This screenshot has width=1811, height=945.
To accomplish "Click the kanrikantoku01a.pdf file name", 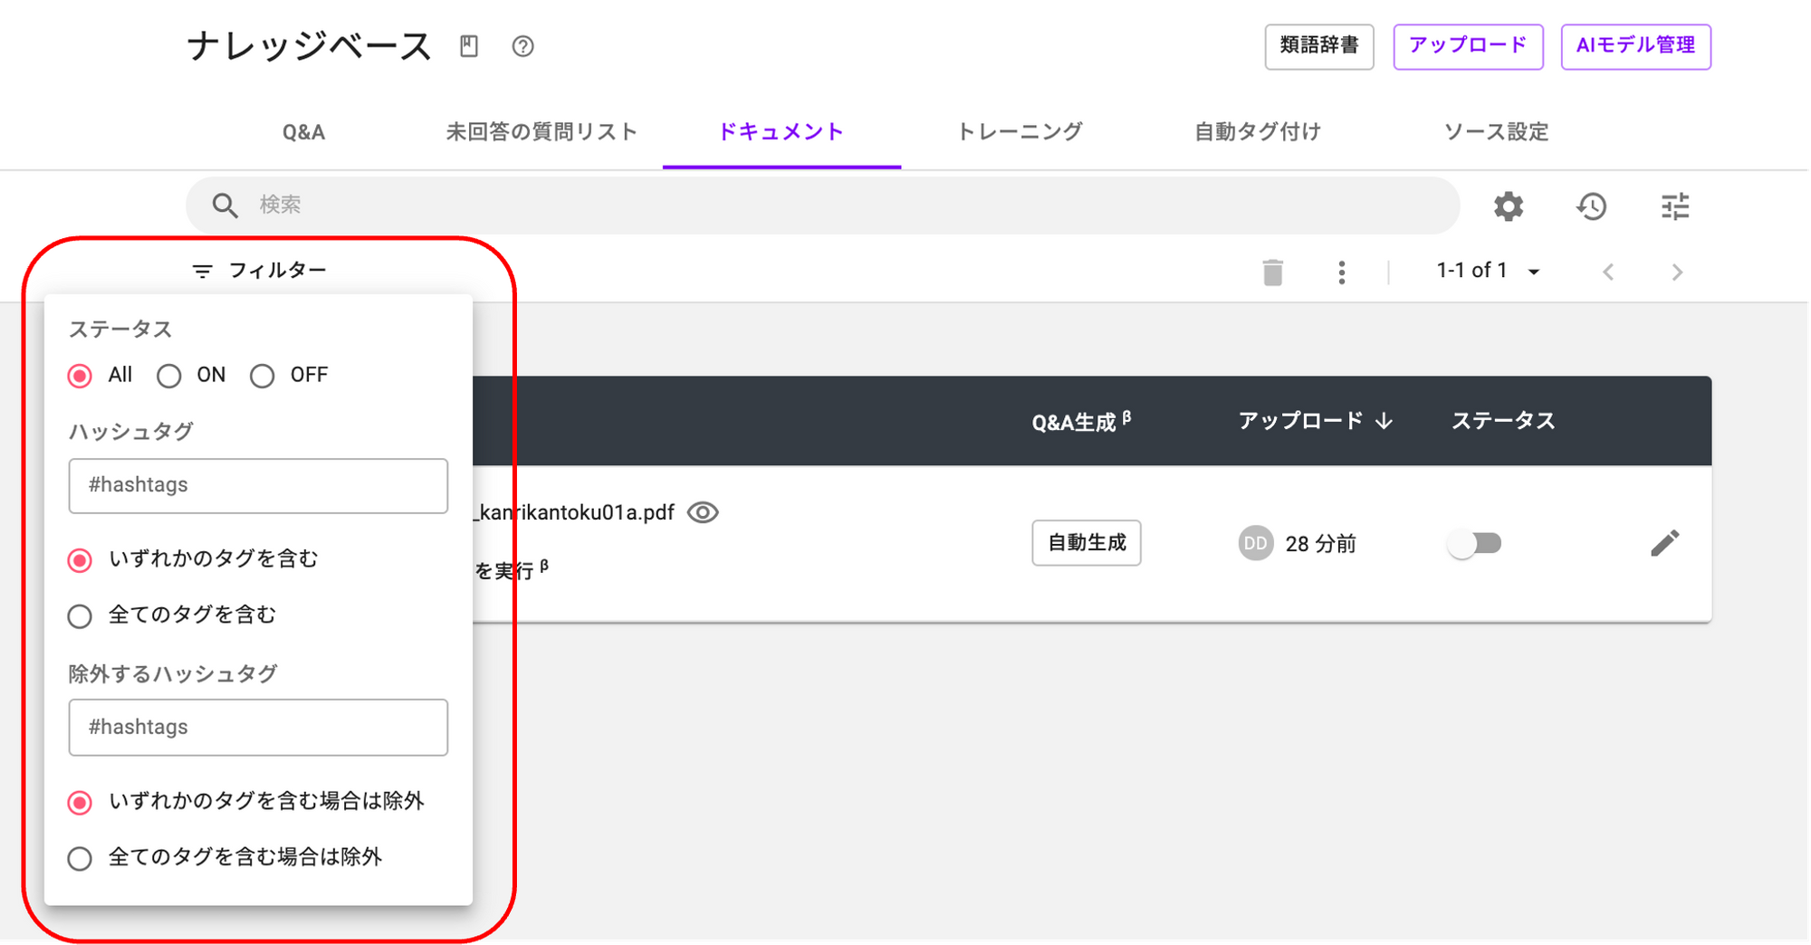I will tap(574, 513).
